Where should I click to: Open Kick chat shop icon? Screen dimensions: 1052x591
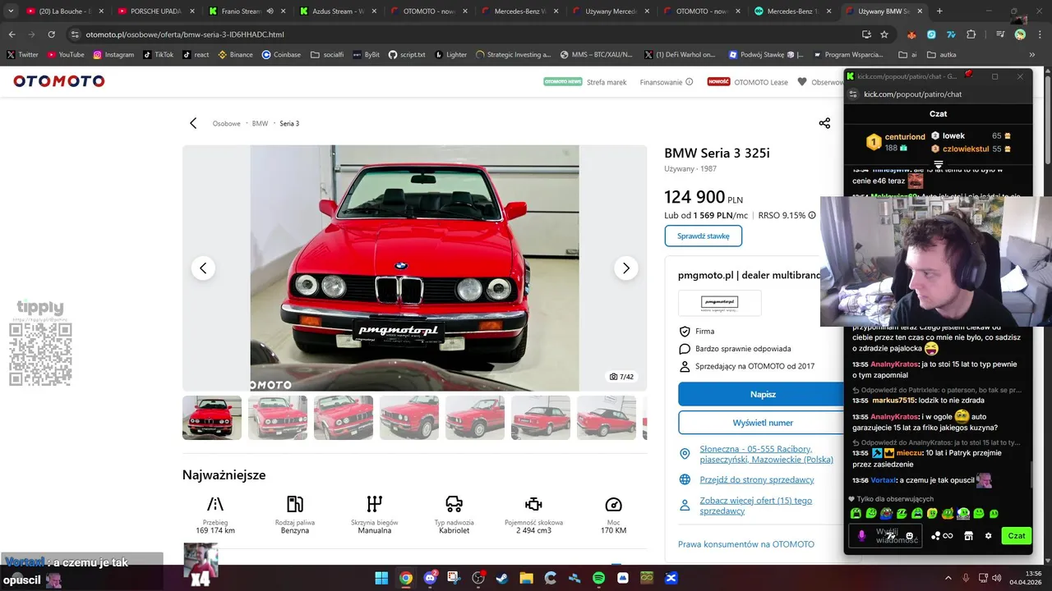click(968, 536)
